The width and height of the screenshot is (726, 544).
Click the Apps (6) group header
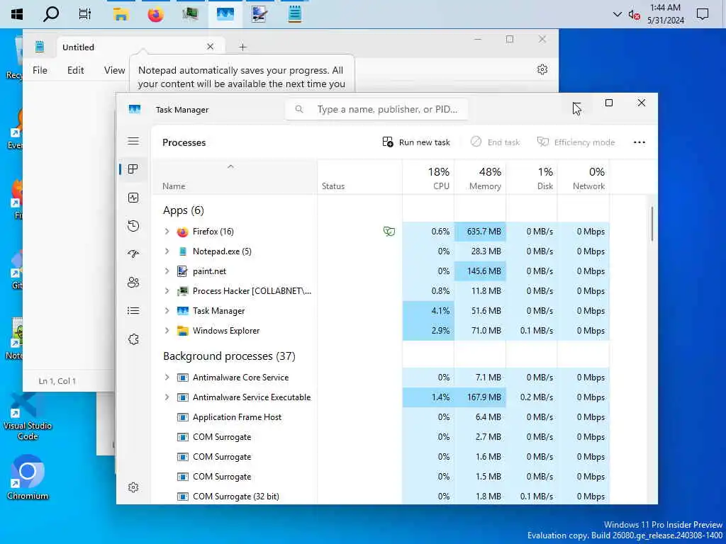tap(184, 210)
